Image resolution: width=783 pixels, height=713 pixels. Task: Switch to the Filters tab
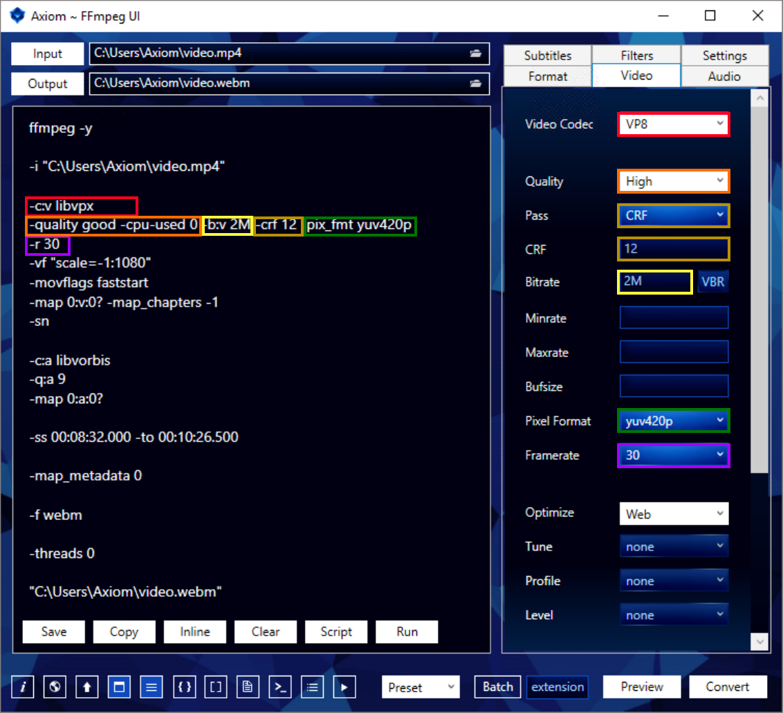coord(636,55)
